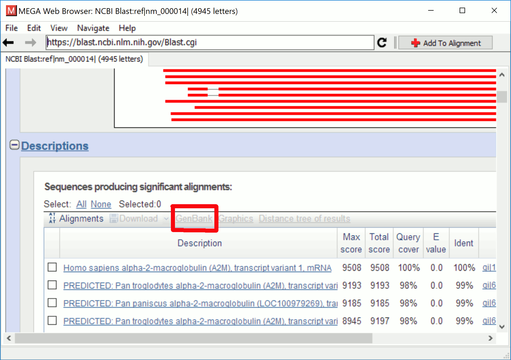Check the Pan troglodytes row with score 8945
This screenshot has width=511, height=360.
(x=52, y=321)
